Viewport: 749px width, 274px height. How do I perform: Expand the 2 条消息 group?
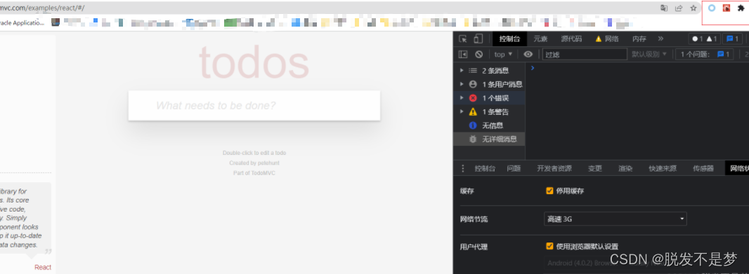[462, 71]
